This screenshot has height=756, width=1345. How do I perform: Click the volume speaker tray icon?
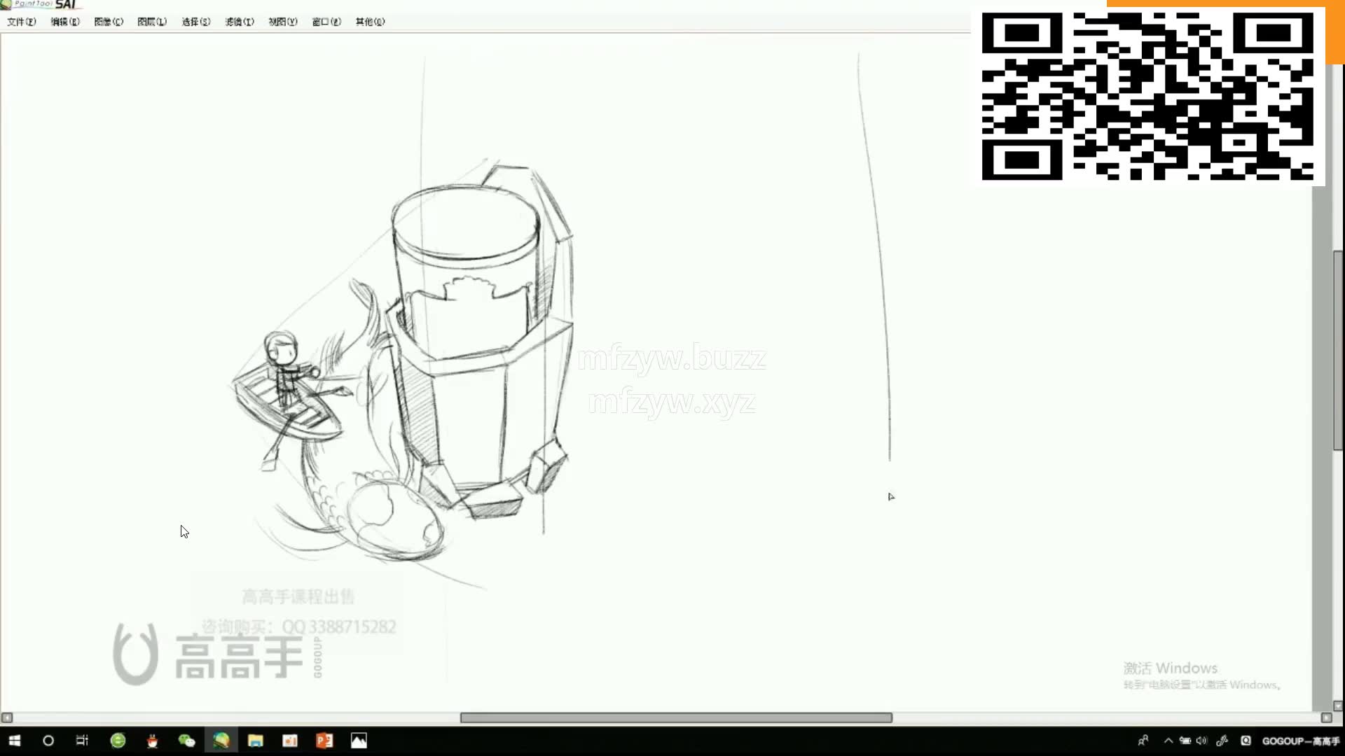tap(1202, 741)
